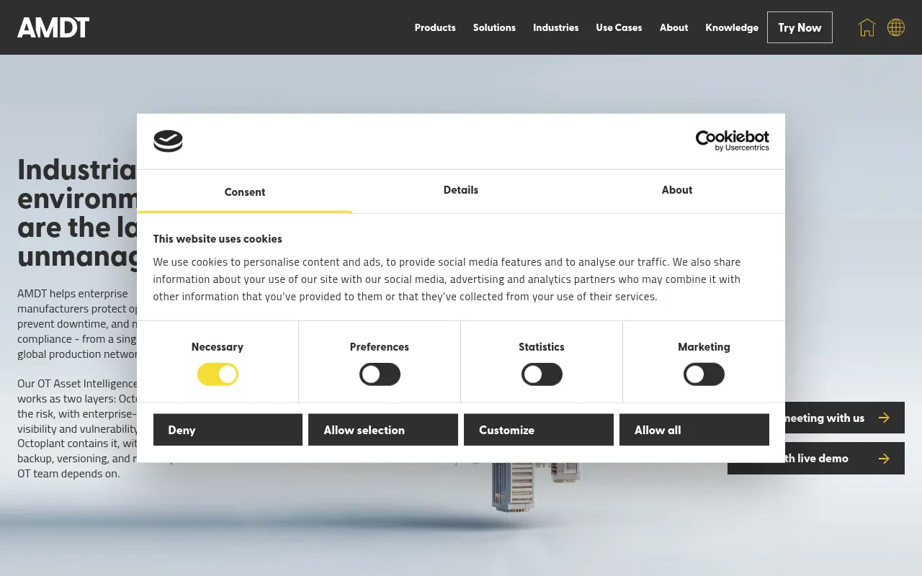This screenshot has width=922, height=576.
Task: Click the Allow all cookies button
Action: (694, 430)
